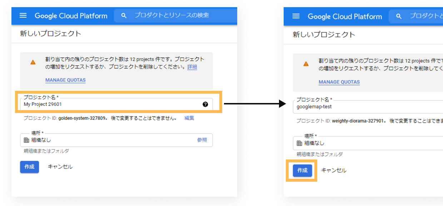
Task: Click the organization grid icon in the right panel
Action: click(299, 143)
